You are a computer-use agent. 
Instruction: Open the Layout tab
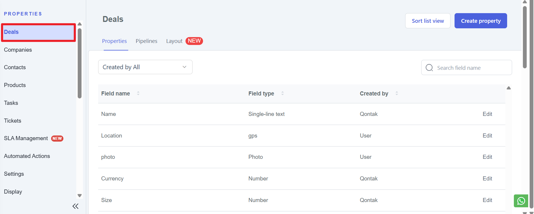[x=174, y=41]
